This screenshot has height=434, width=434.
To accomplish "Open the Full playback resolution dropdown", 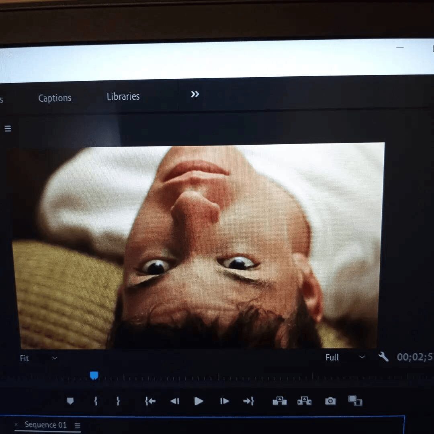I will [x=345, y=357].
